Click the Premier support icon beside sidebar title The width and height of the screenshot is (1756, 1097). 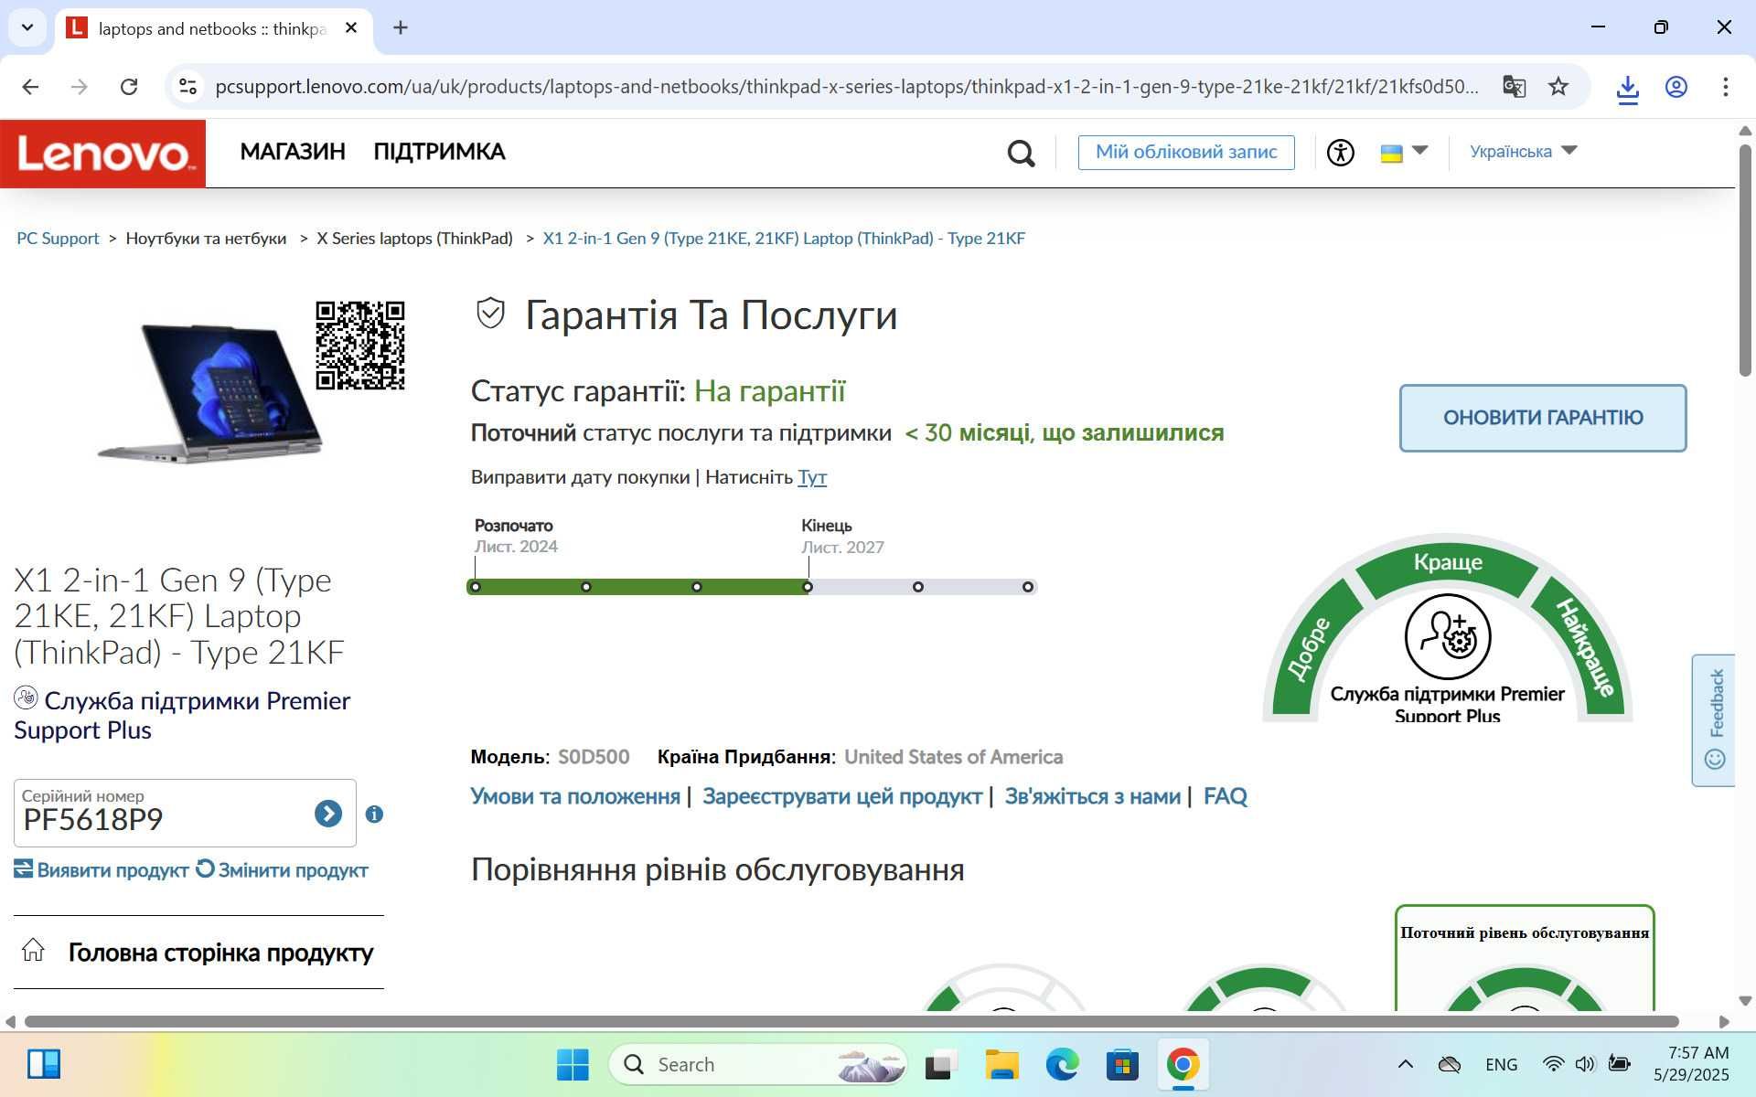click(26, 698)
